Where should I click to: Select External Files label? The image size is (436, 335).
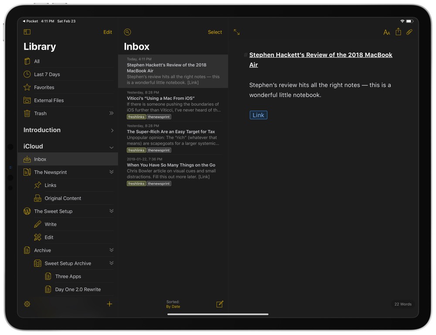point(49,100)
